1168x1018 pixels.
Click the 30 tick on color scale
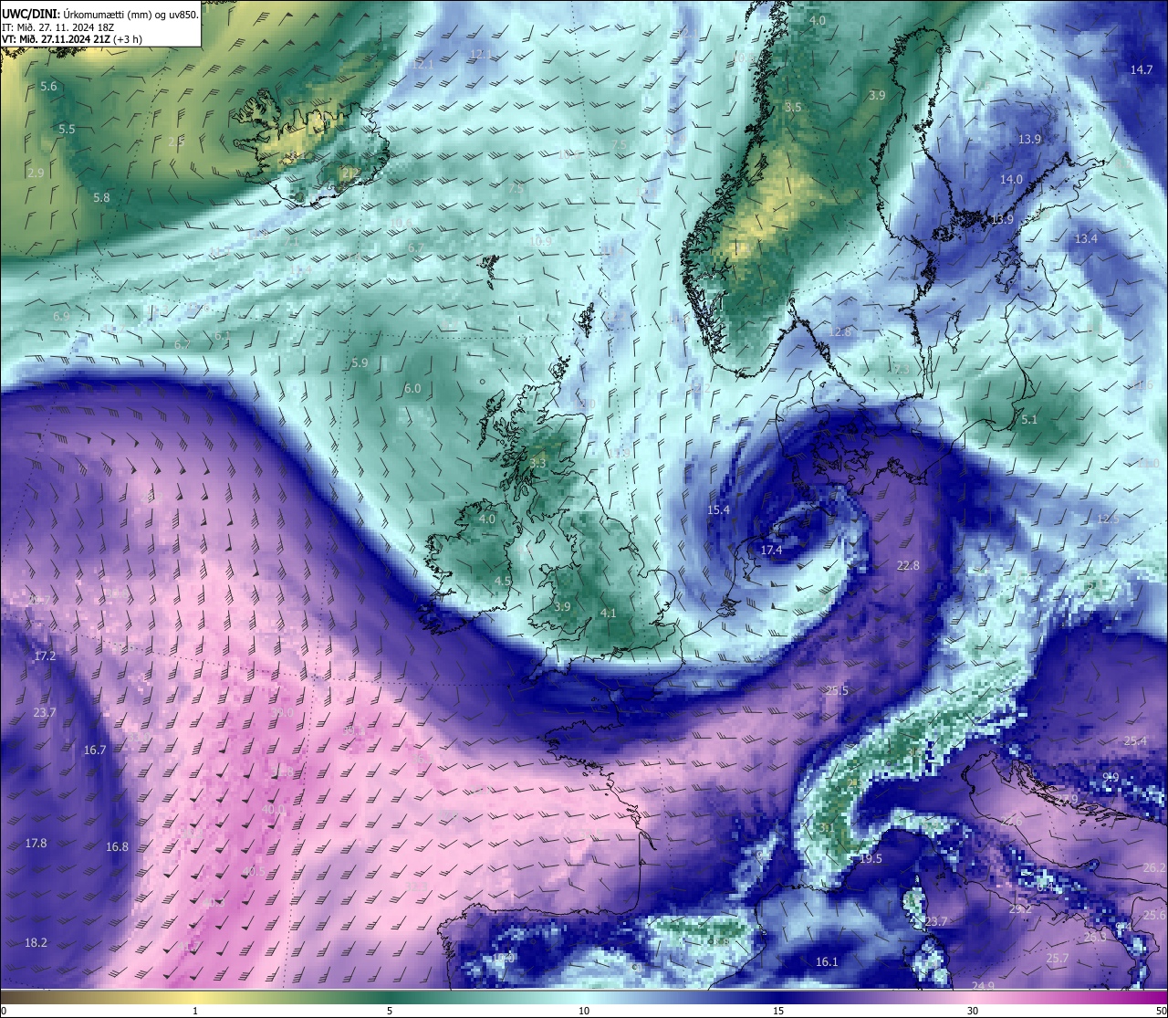[x=973, y=1011]
